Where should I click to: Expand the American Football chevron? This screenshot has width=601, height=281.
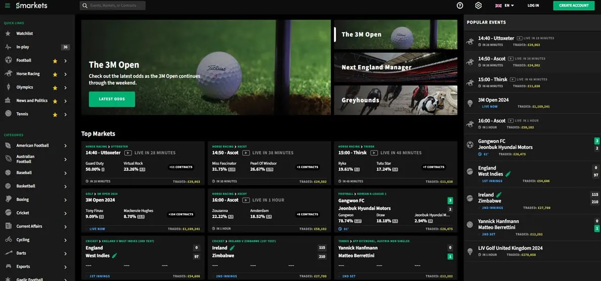tap(66, 146)
